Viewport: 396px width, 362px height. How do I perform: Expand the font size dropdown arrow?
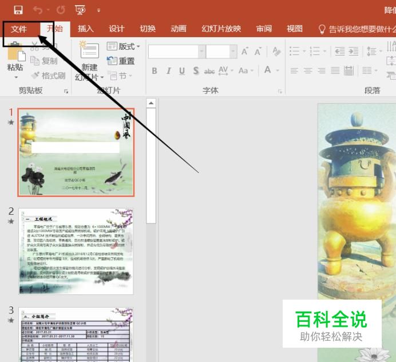click(x=233, y=52)
